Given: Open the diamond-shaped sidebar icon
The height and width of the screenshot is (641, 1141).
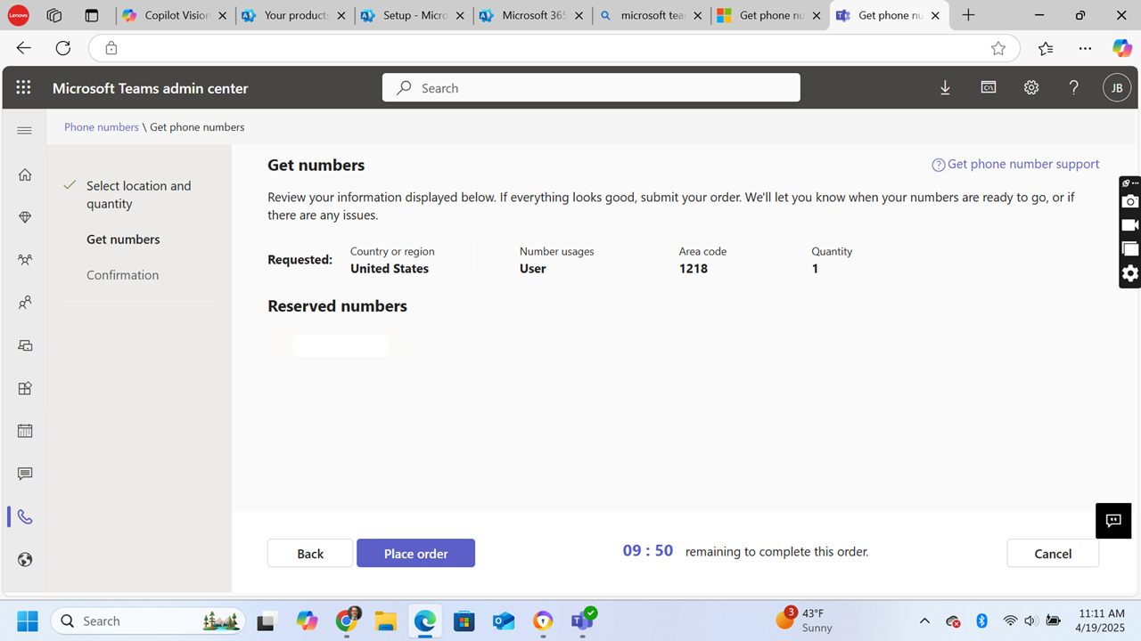Looking at the screenshot, I should tap(25, 217).
